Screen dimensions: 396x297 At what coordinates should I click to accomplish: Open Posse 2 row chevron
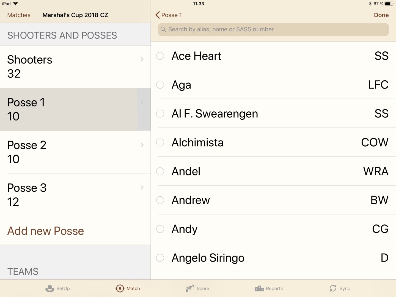pyautogui.click(x=142, y=145)
